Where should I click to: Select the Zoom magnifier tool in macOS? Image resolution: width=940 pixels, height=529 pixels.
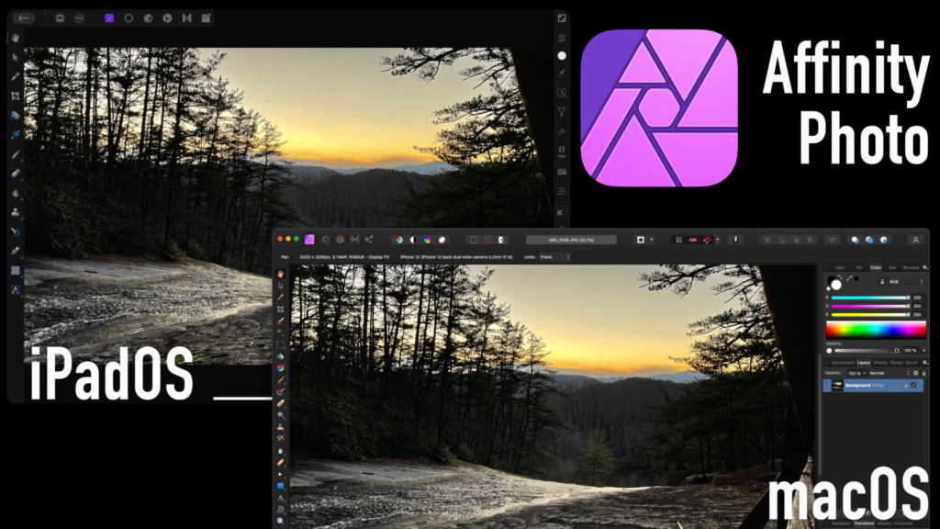[281, 522]
